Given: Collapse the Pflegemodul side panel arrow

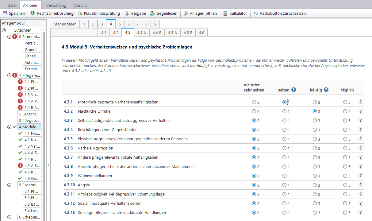Looking at the screenshot, I should point(48,165).
